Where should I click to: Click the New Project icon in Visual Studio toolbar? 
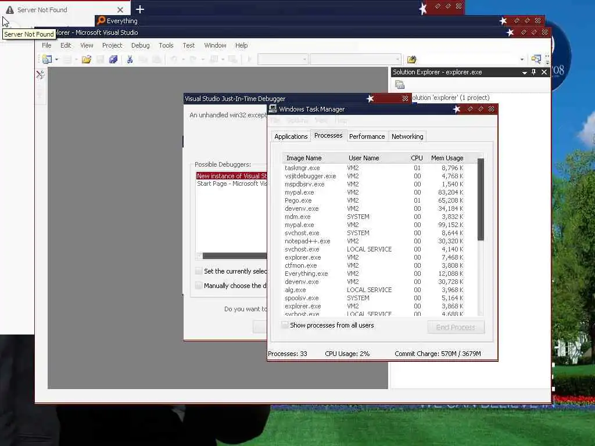pyautogui.click(x=47, y=59)
